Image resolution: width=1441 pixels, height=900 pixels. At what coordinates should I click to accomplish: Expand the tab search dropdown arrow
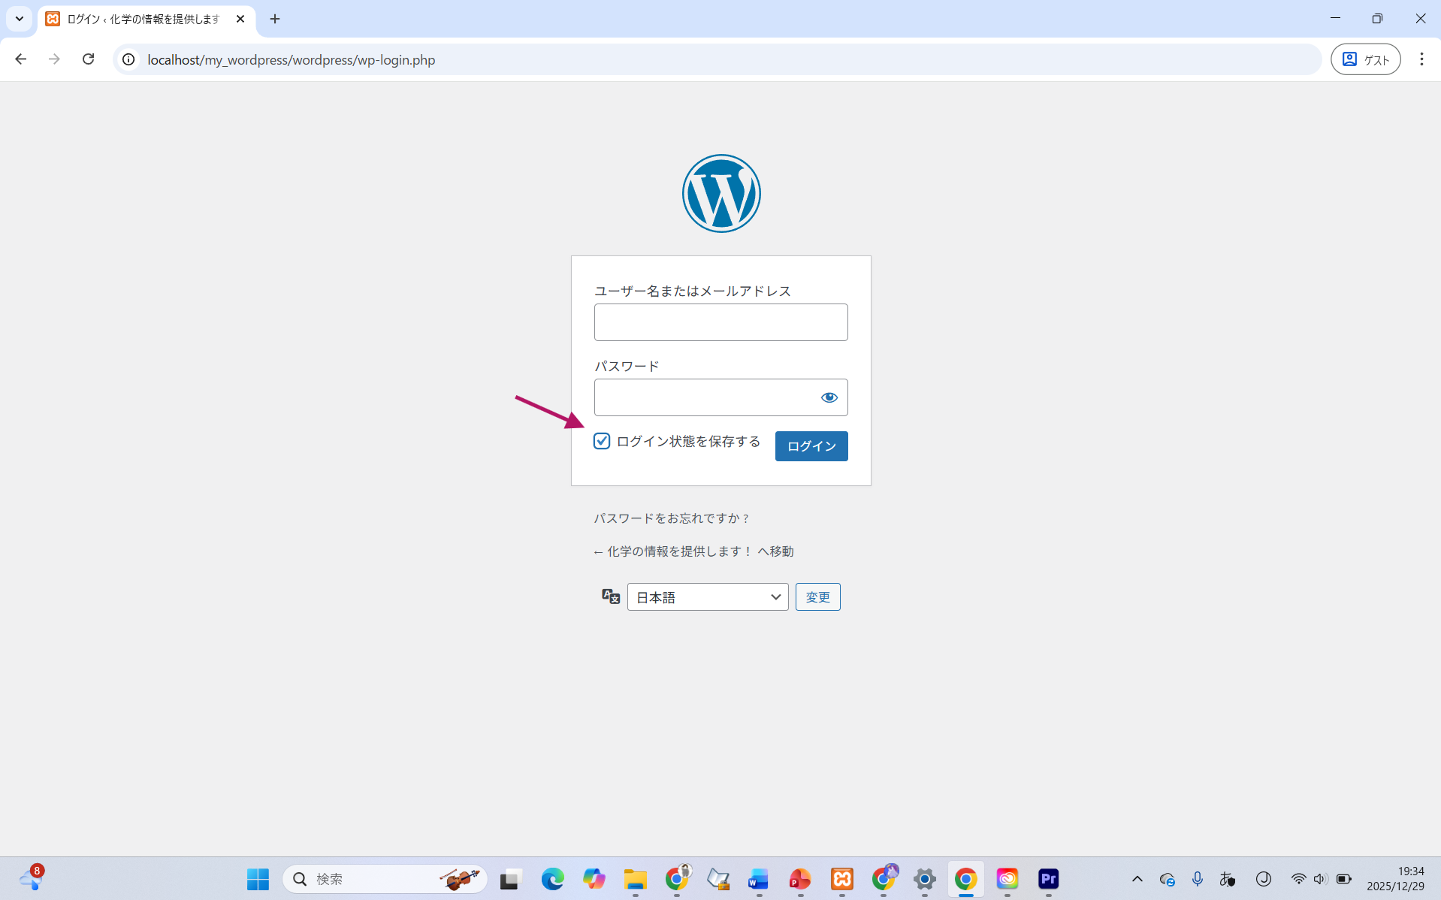pos(20,19)
